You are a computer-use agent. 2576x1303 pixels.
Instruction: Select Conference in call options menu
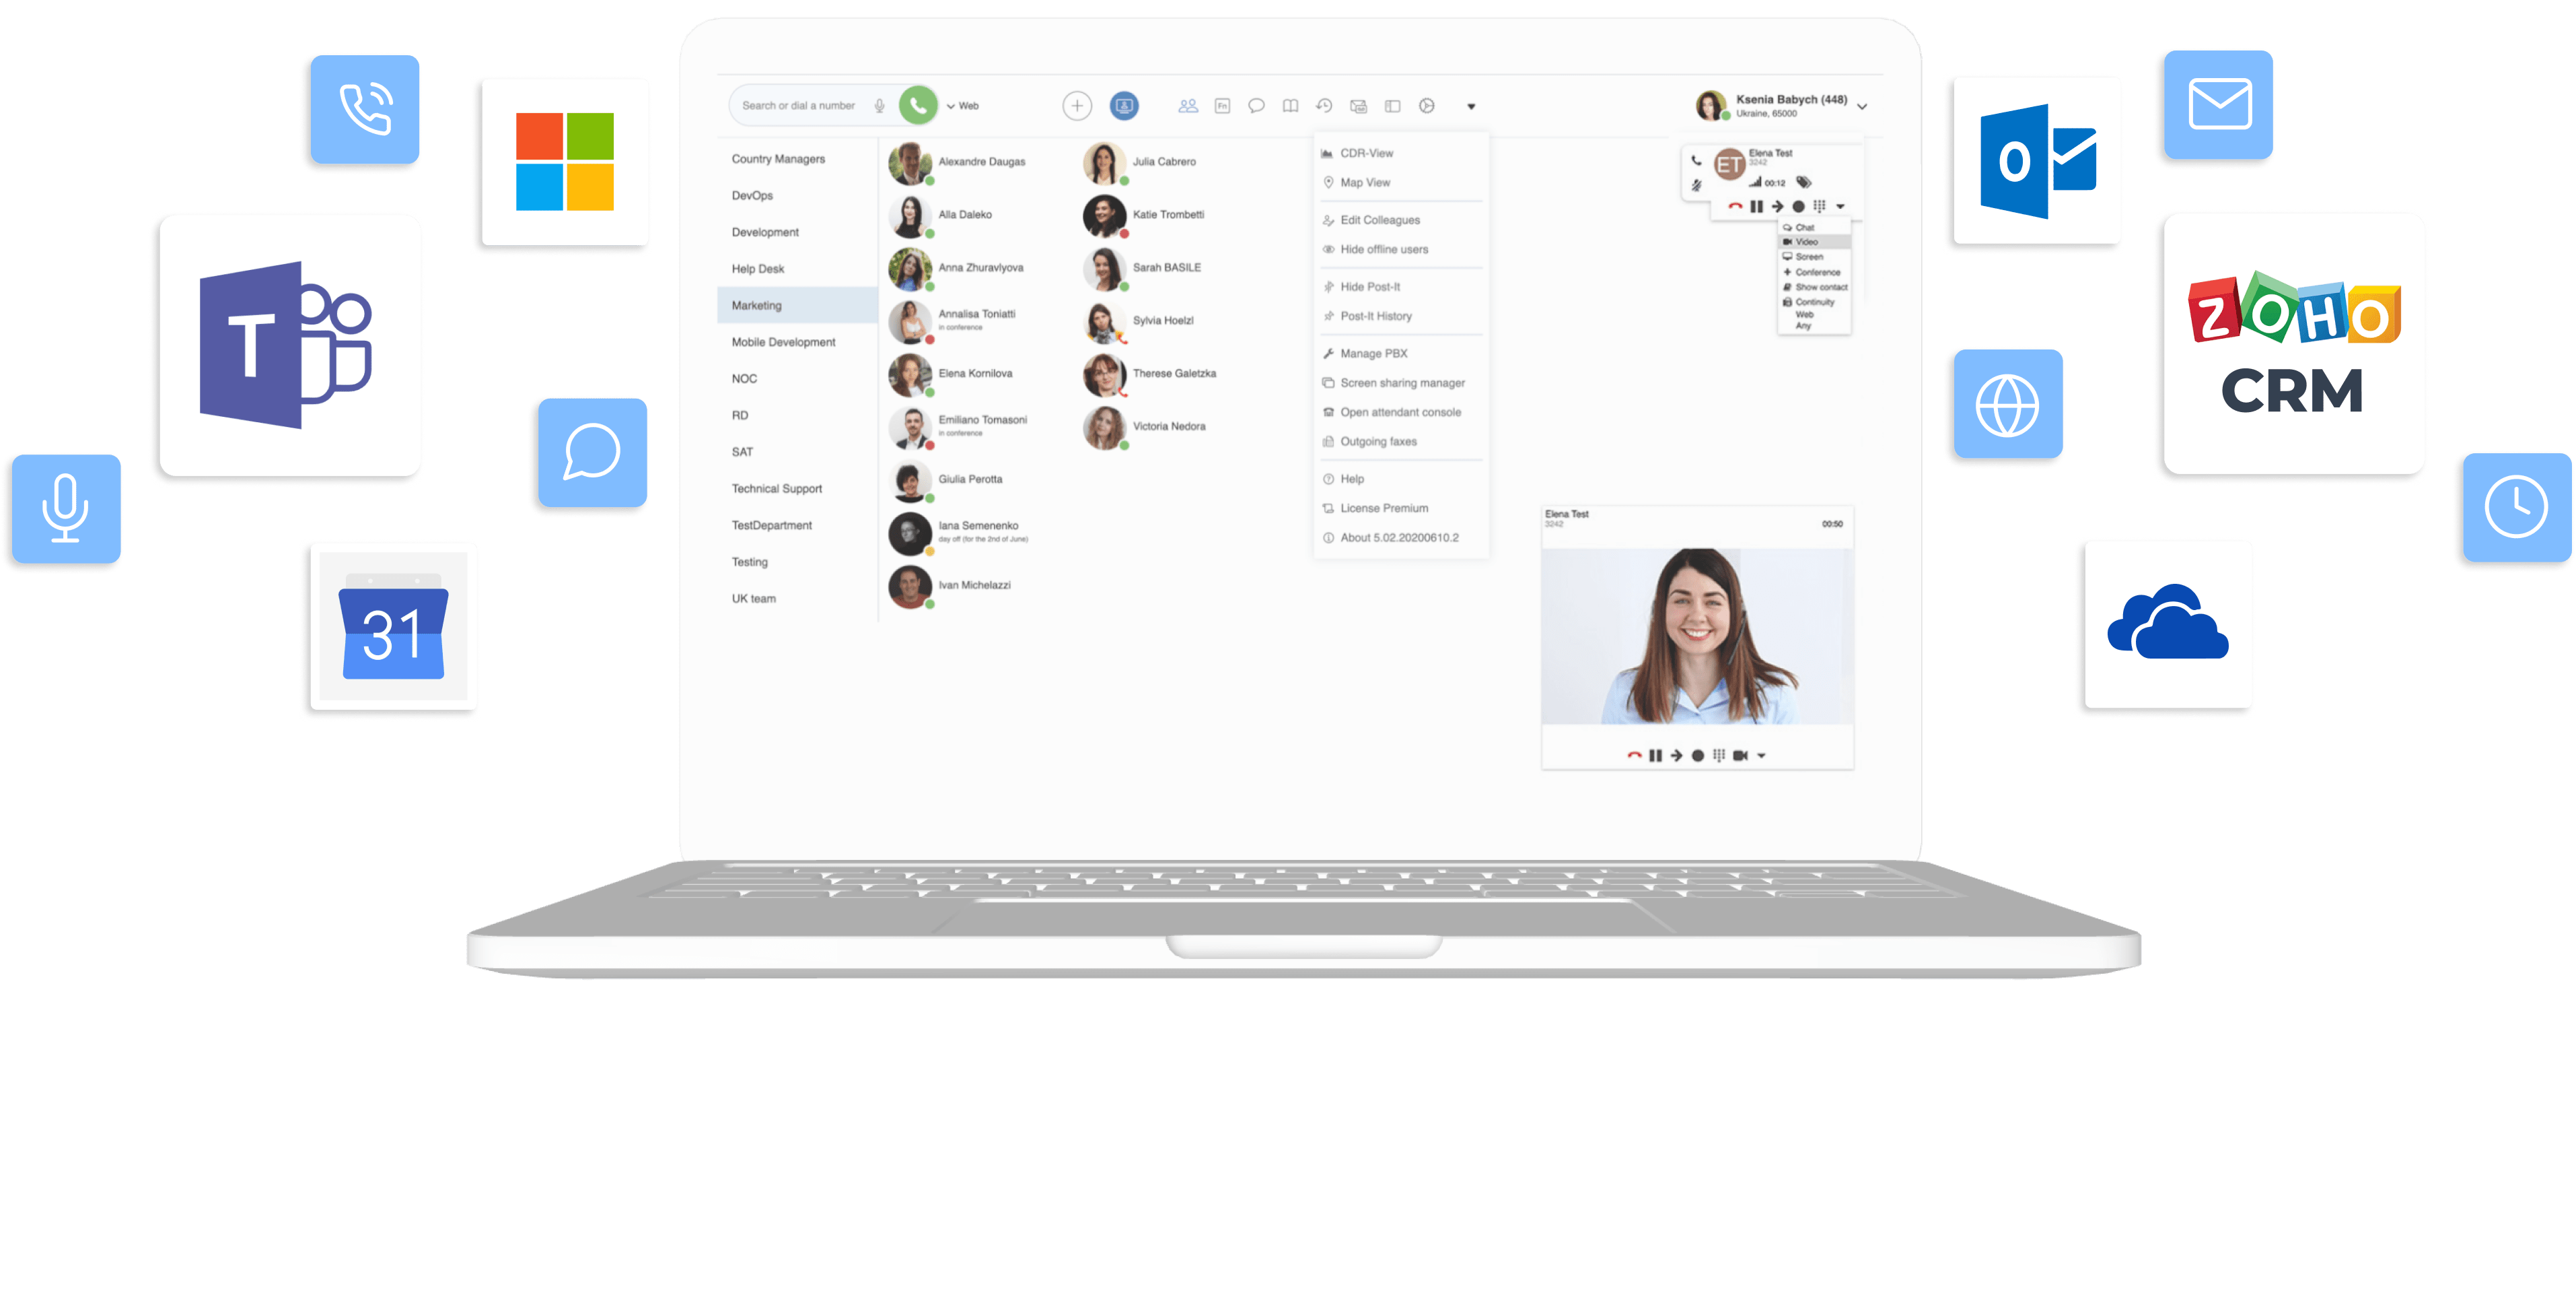tap(1814, 271)
